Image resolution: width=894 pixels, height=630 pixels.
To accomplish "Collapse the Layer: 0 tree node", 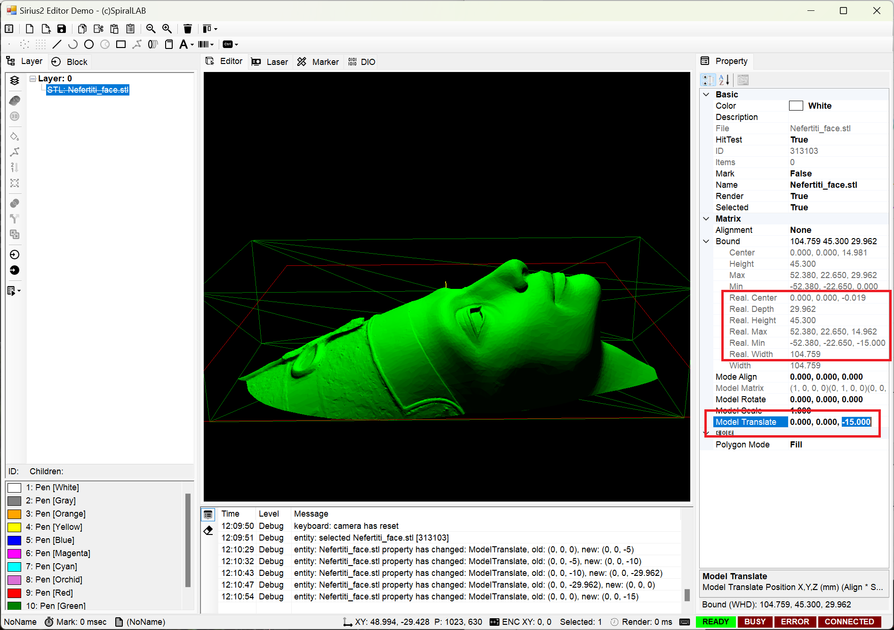I will click(32, 79).
